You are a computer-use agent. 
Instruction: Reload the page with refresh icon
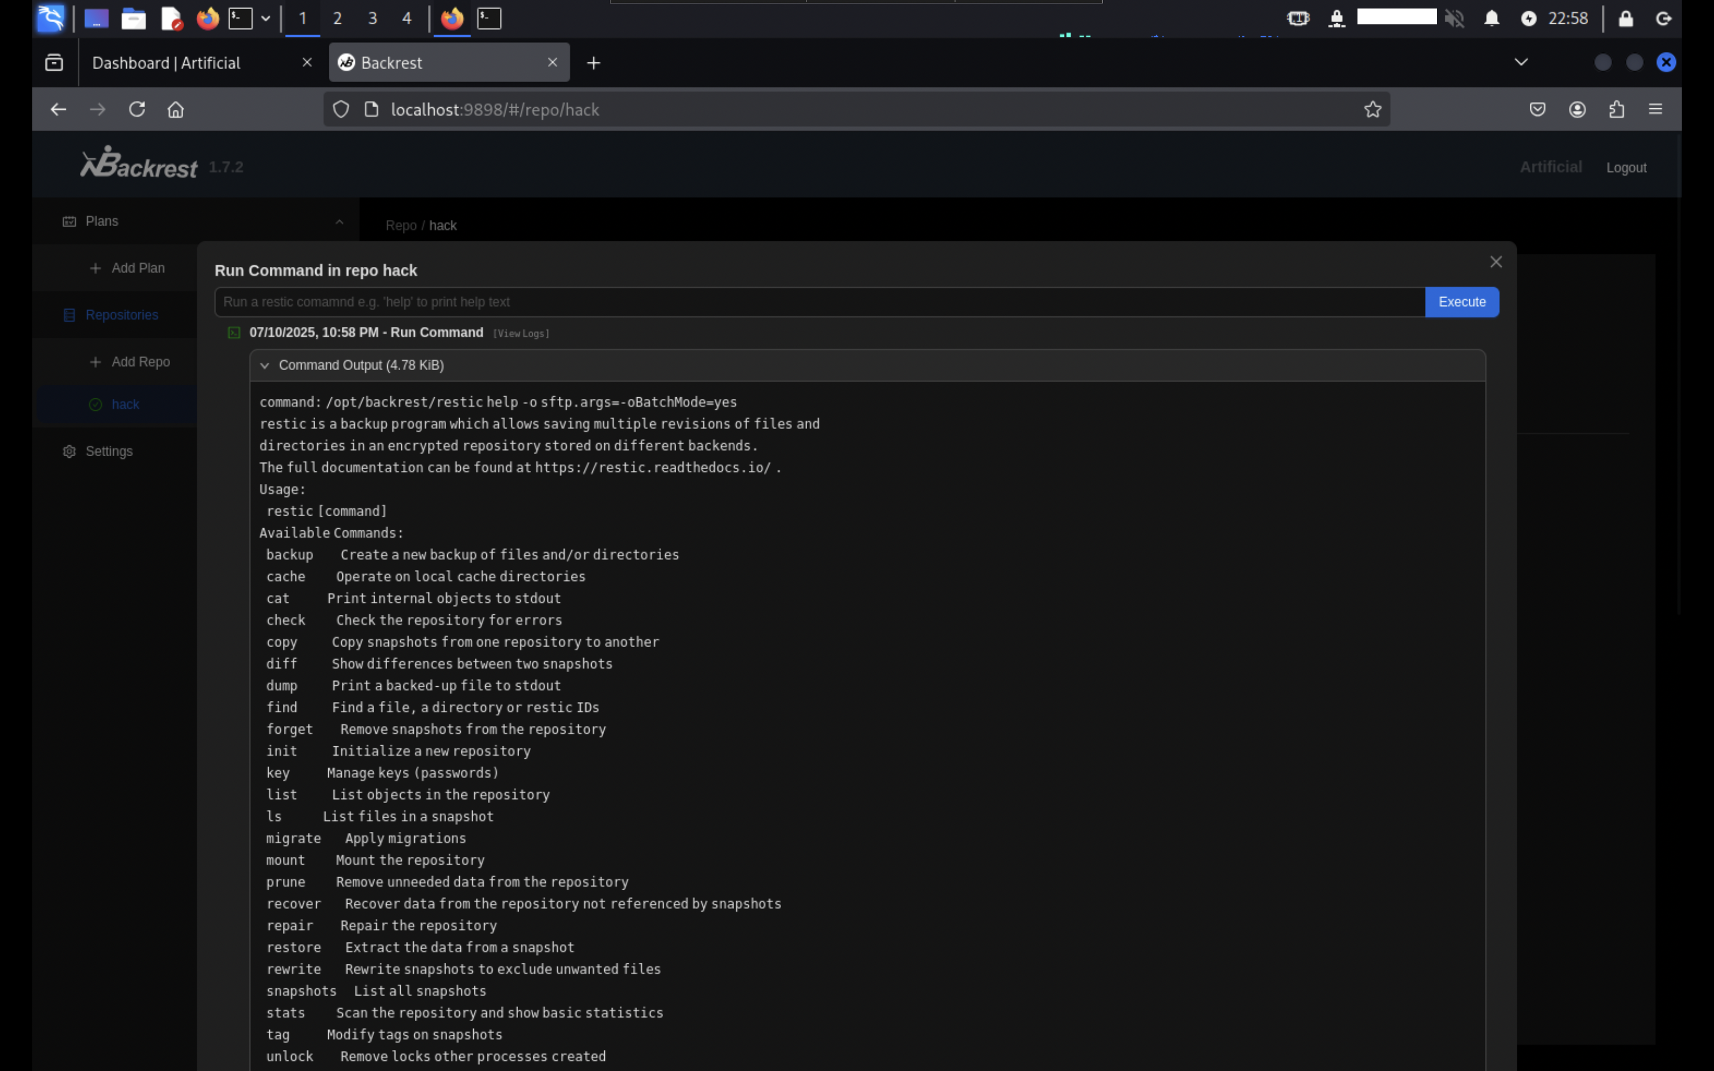click(x=137, y=109)
